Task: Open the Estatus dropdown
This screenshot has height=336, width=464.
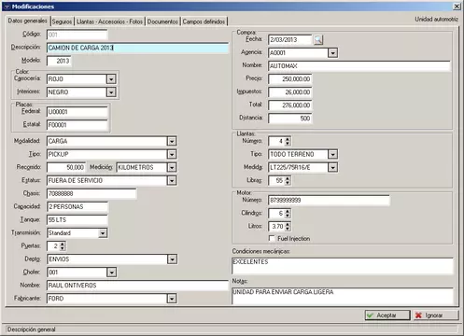Action: coord(172,180)
